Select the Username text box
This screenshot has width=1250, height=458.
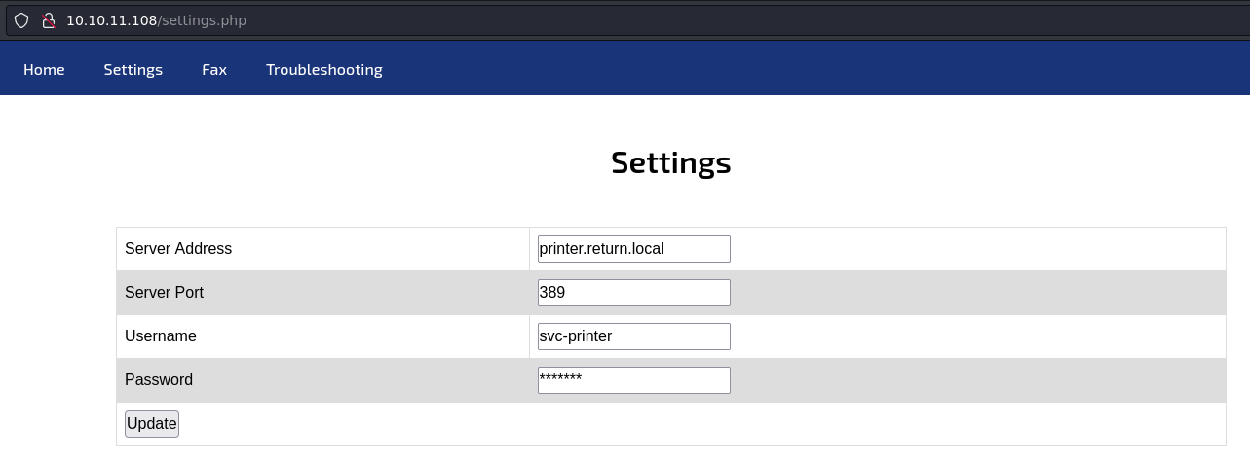[633, 336]
